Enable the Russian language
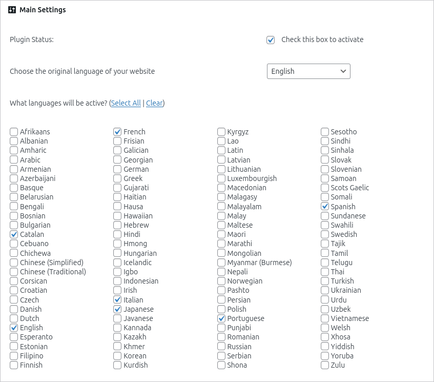Image resolution: width=434 pixels, height=382 pixels. 221,346
